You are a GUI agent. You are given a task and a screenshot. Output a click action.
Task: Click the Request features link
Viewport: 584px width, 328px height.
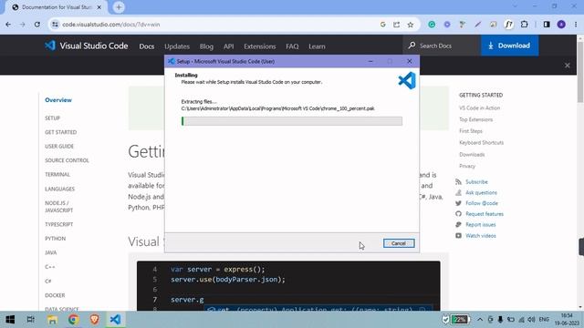tap(485, 214)
